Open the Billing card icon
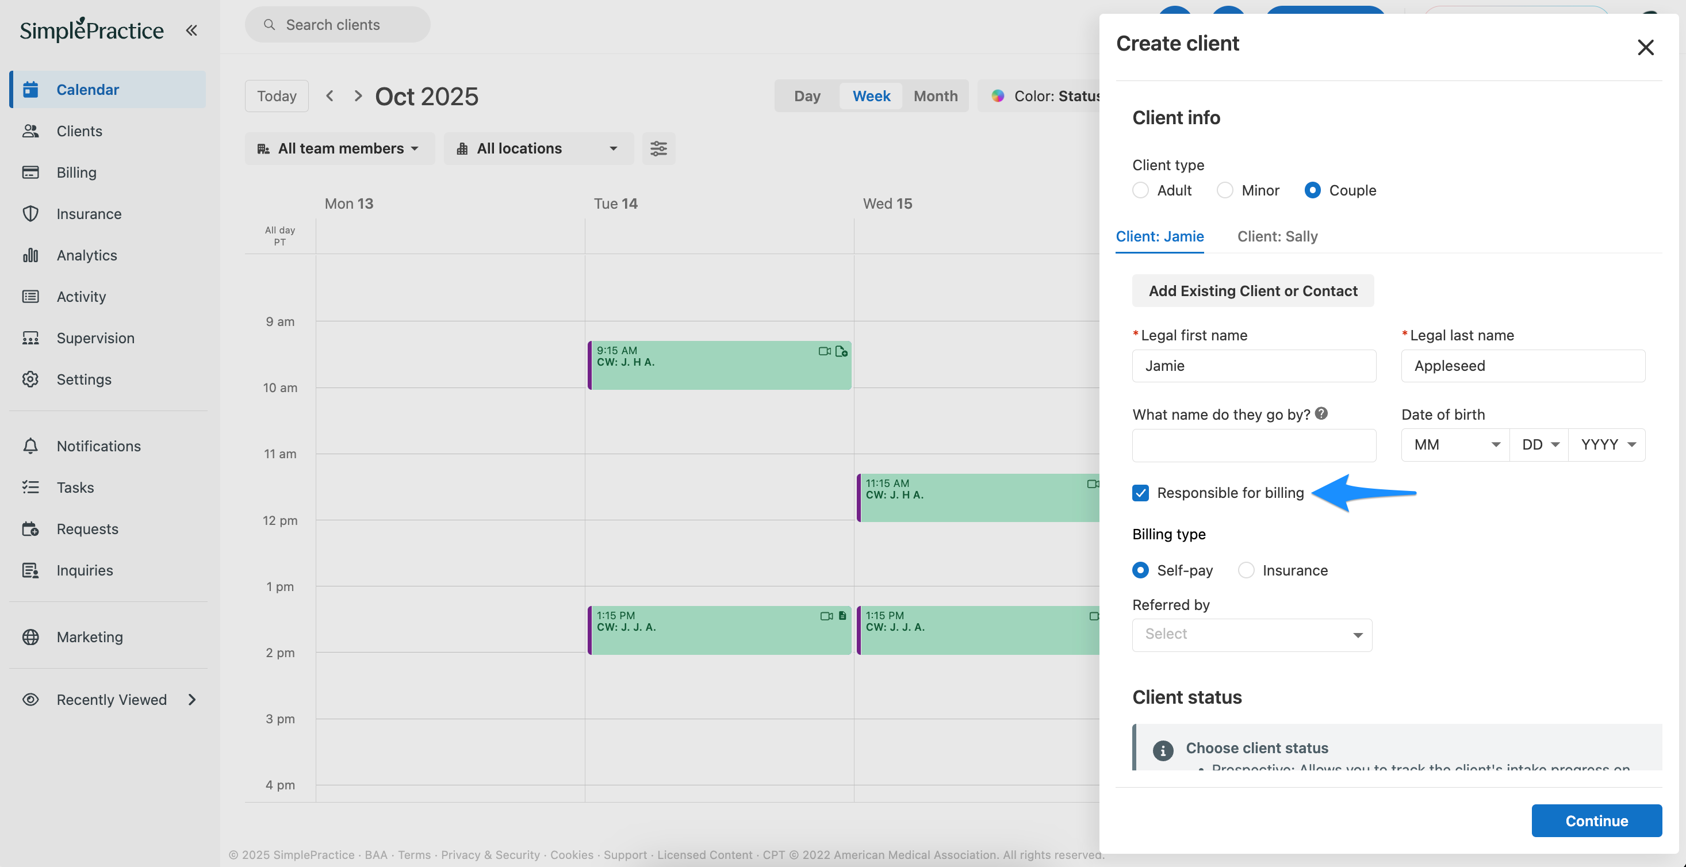Screen dimensions: 1686x867 tap(30, 172)
